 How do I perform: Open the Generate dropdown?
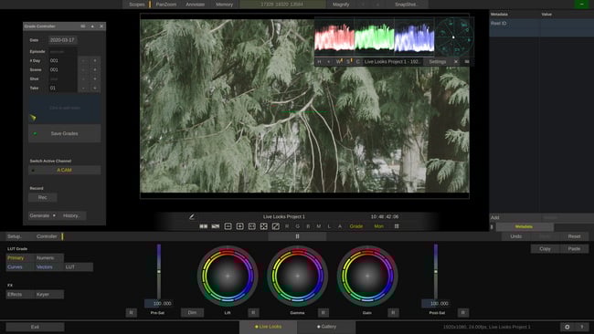coord(43,215)
